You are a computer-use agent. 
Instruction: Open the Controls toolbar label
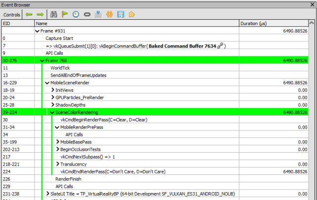[12, 15]
